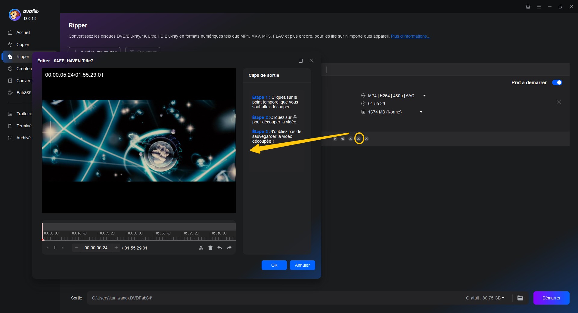
Task: Click the output path field C:\Users\kun.wang
Action: coord(271,298)
